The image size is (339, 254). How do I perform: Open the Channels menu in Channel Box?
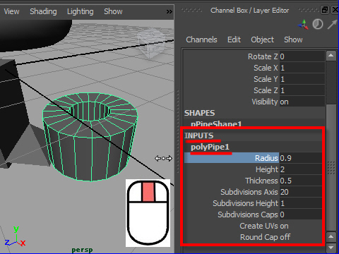coord(201,40)
